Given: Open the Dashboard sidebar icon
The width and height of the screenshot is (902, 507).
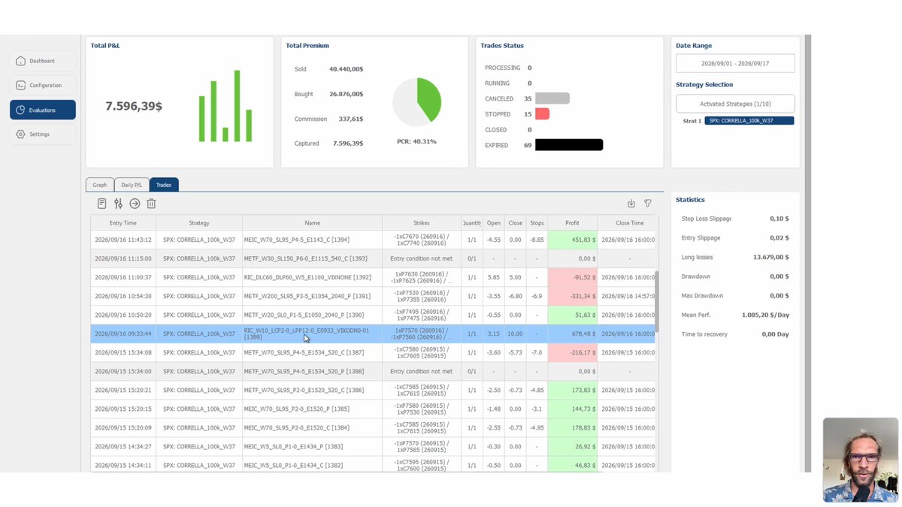Looking at the screenshot, I should point(21,61).
